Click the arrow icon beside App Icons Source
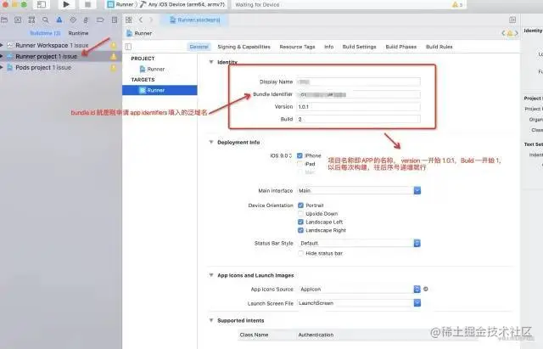The height and width of the screenshot is (349, 543). pos(426,289)
